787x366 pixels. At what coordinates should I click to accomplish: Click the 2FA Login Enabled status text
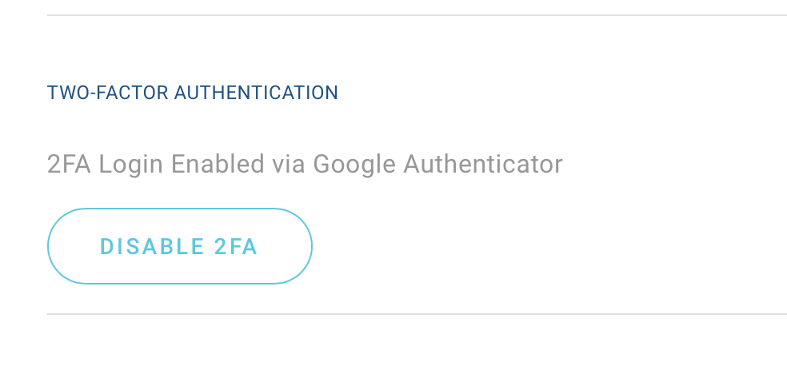(305, 165)
